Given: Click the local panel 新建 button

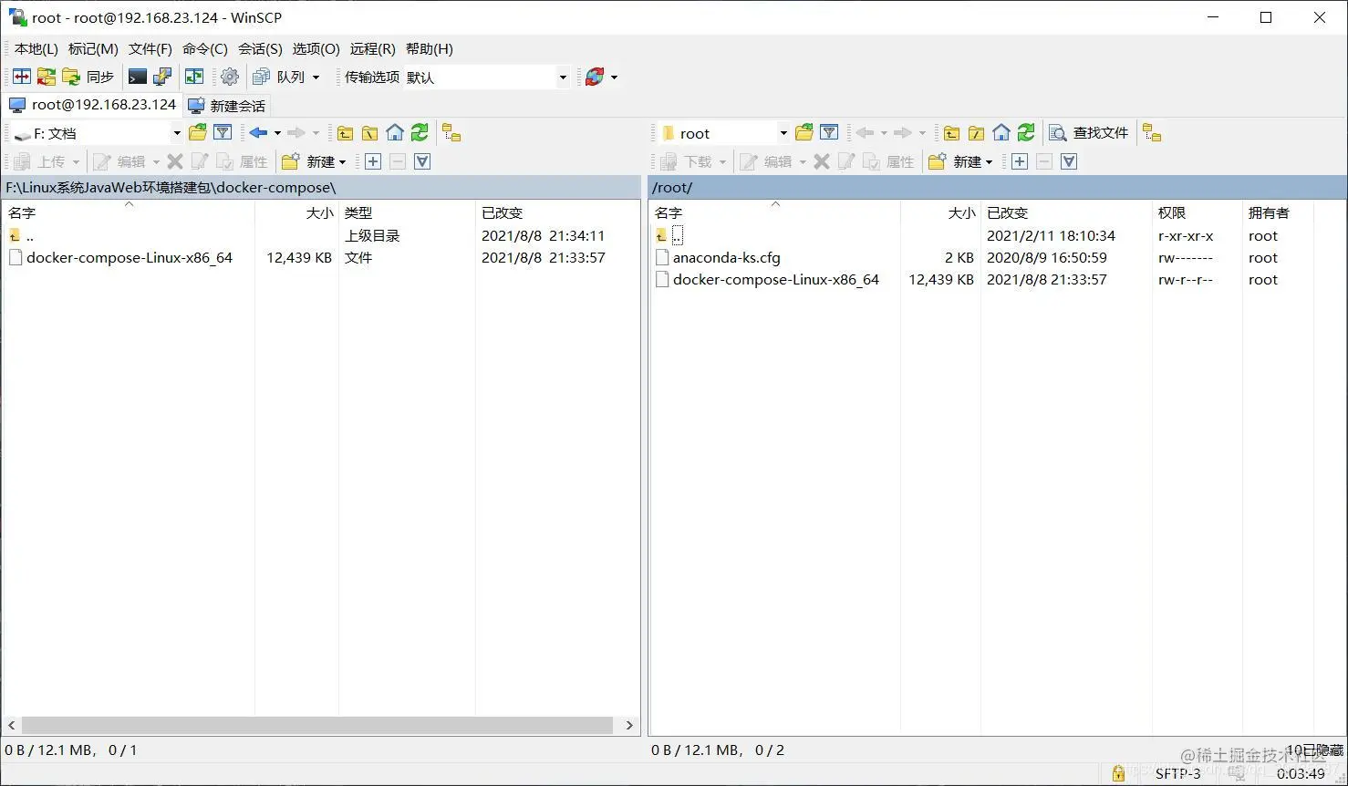Looking at the screenshot, I should tap(314, 161).
